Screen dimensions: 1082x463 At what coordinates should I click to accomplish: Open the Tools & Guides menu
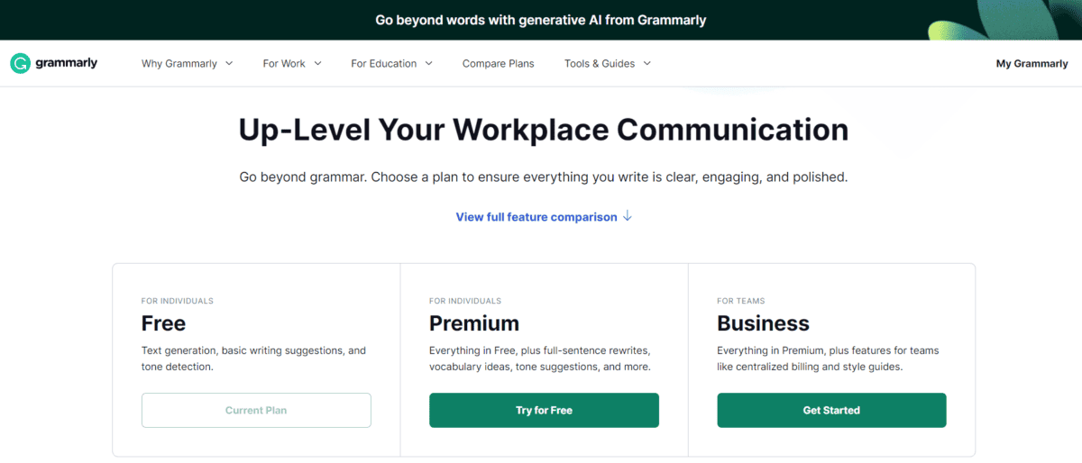point(600,63)
